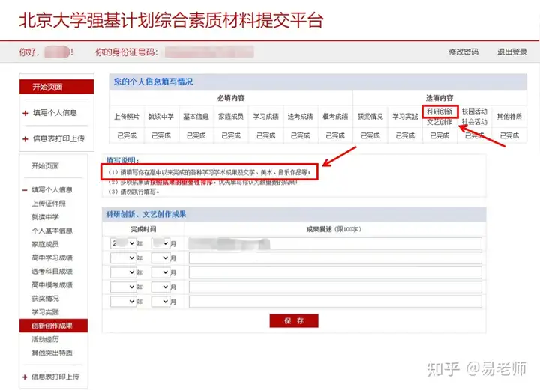
Task: Open 高中学习成绩 sidebar item
Action: coord(52,258)
